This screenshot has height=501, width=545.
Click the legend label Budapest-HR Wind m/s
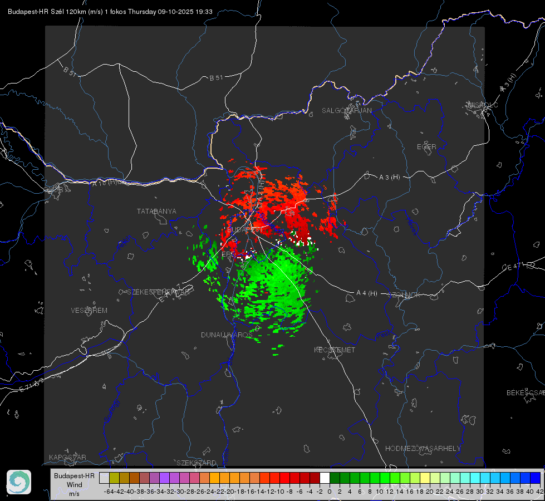[75, 484]
